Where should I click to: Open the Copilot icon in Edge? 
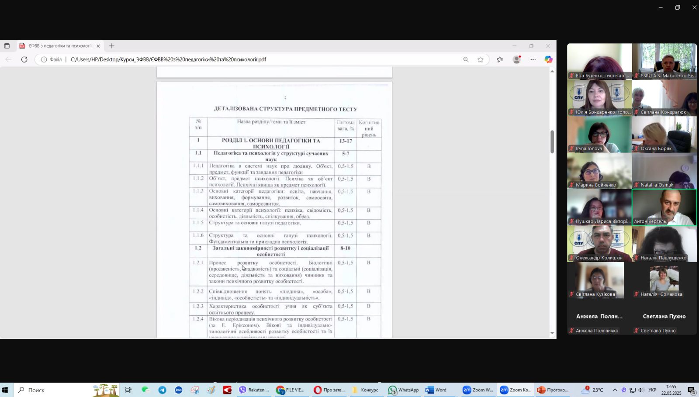point(548,59)
